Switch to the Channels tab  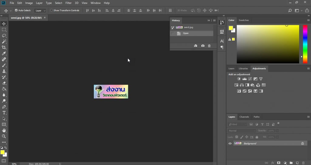click(244, 117)
